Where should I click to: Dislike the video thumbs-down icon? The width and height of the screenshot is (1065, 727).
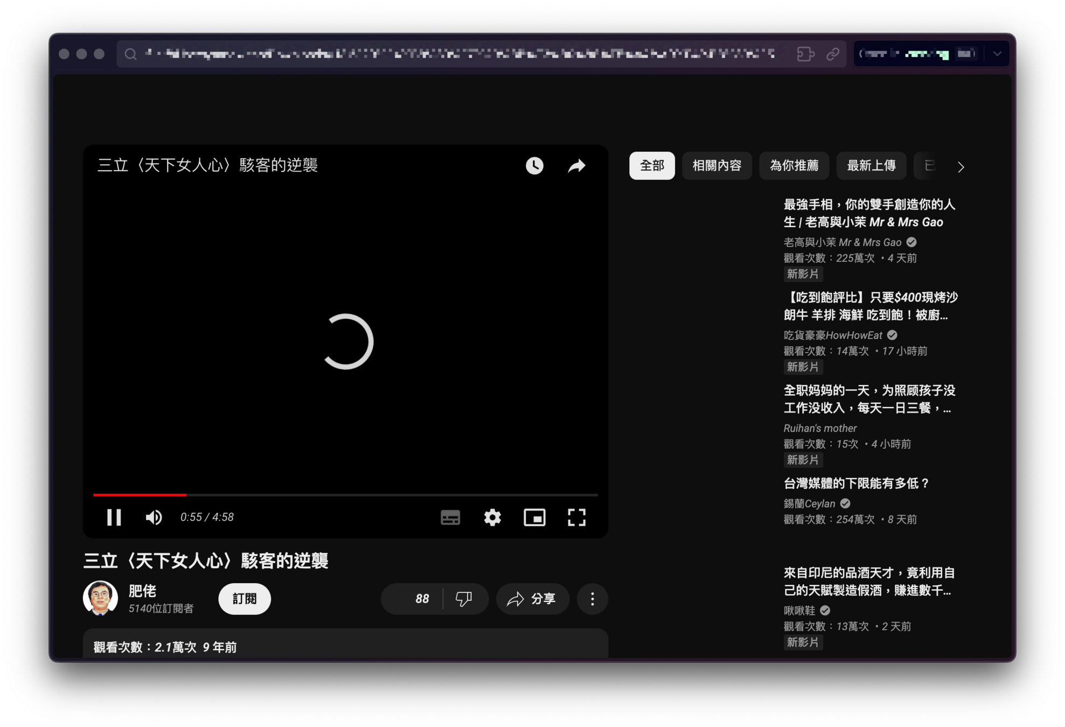pyautogui.click(x=464, y=599)
